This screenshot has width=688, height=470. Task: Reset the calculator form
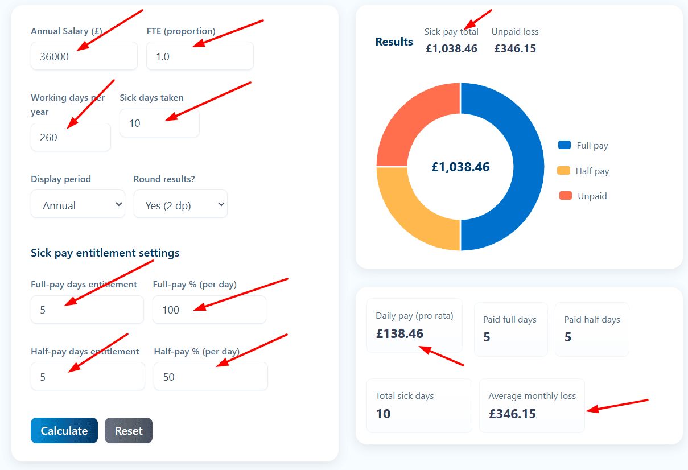(x=128, y=431)
